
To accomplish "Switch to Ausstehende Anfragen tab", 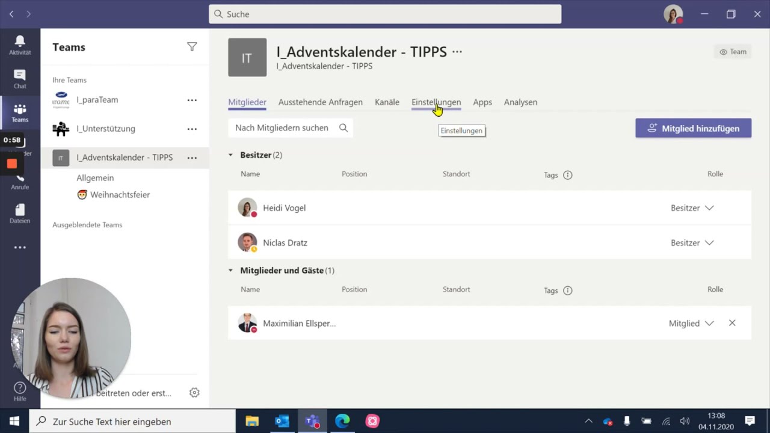I will tap(321, 102).
